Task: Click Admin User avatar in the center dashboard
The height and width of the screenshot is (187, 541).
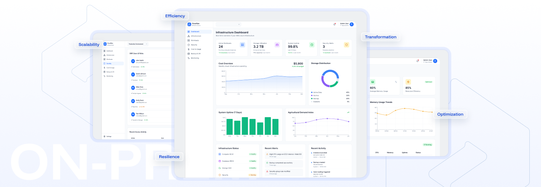Action: (x=352, y=24)
